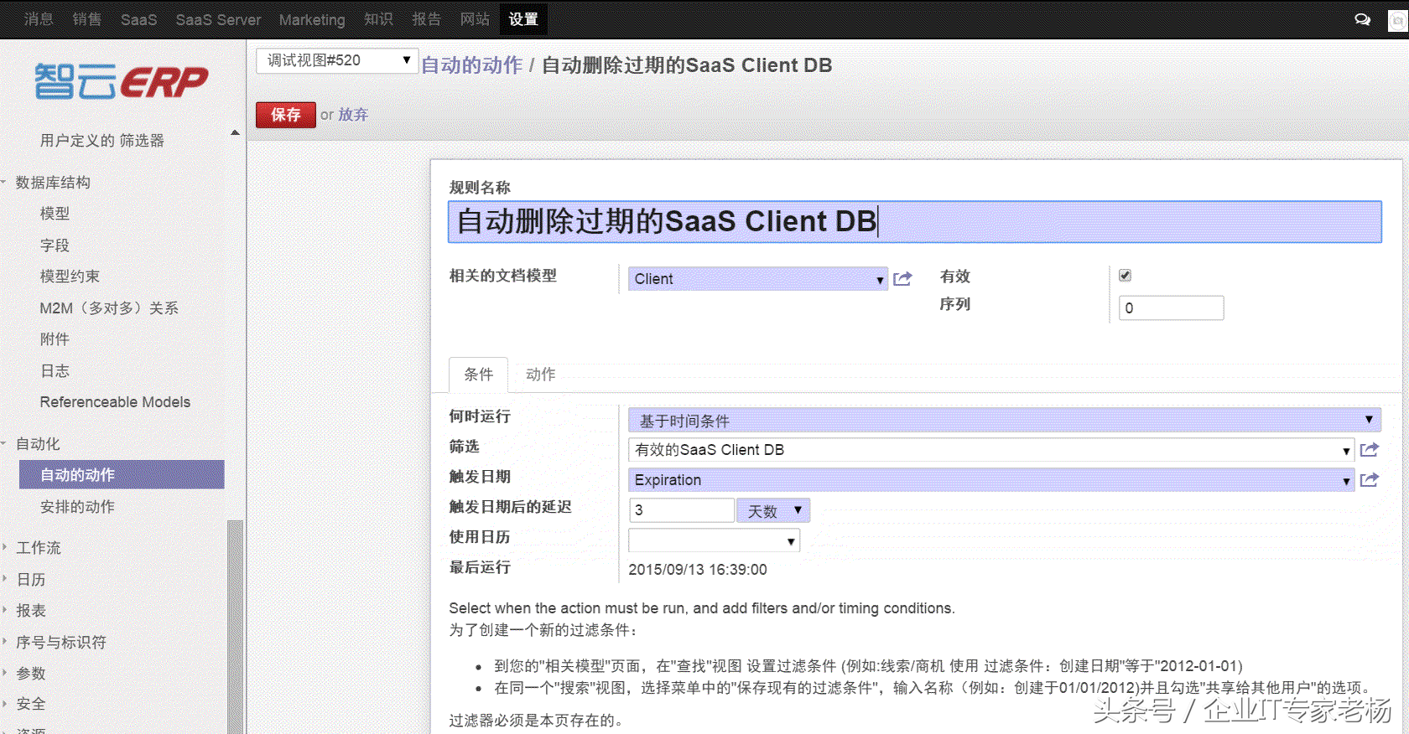The height and width of the screenshot is (734, 1409).
Task: Open 附件 in sidebar
Action: pyautogui.click(x=55, y=339)
